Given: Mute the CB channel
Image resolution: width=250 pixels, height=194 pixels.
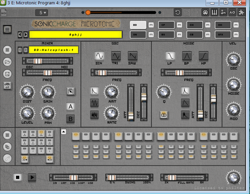Looking at the screenshot, I should pos(208,35).
